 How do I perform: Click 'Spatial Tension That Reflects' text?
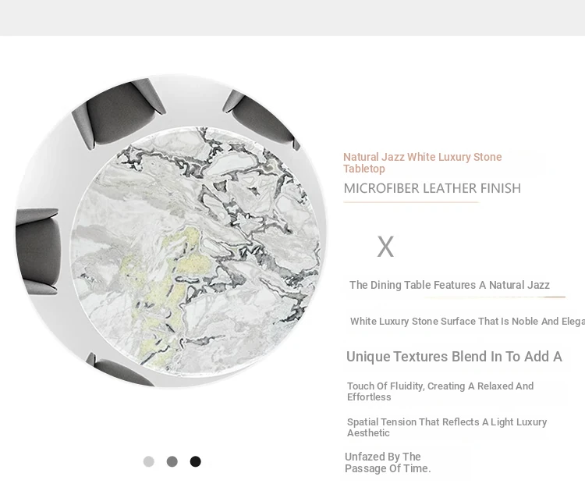[x=447, y=427]
